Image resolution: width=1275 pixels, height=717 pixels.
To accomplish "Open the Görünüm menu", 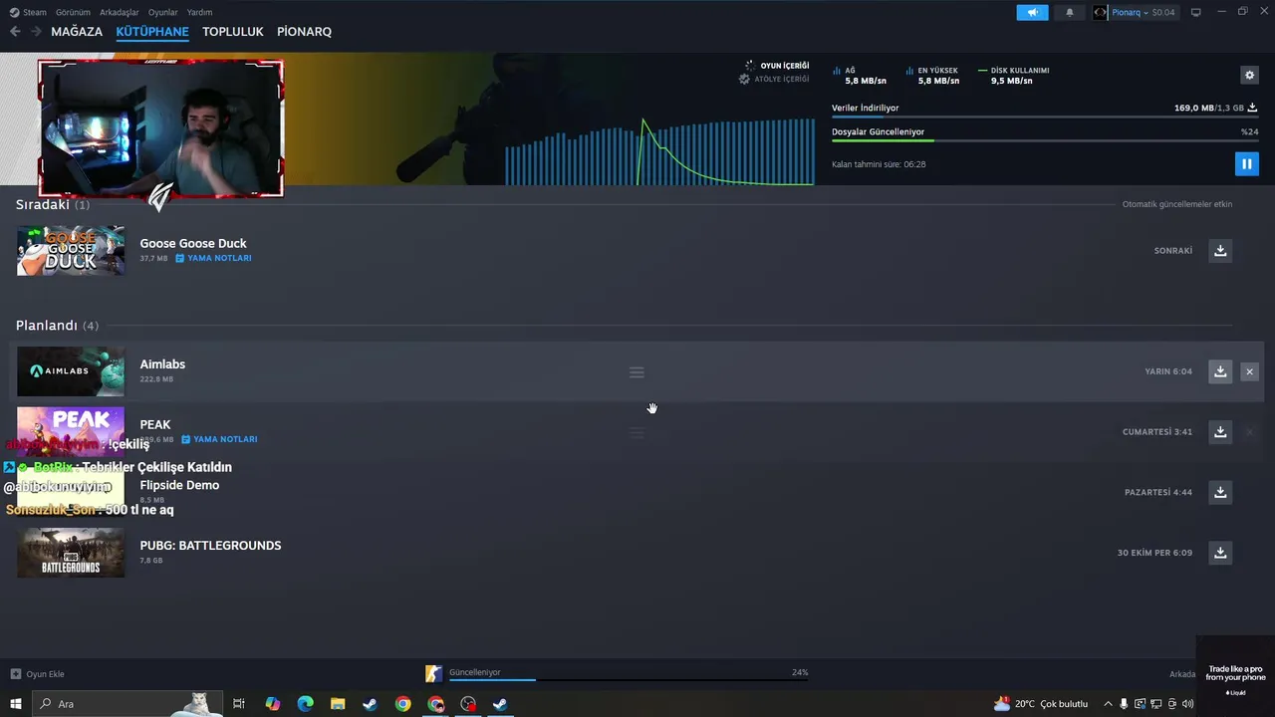I will [73, 12].
